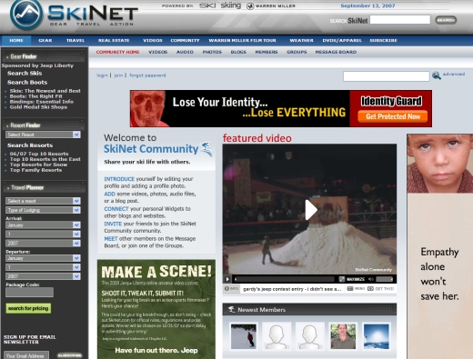Open the Select Resort dropdown in Resort Finder
Screen dimensions: 473x359
[43, 135]
